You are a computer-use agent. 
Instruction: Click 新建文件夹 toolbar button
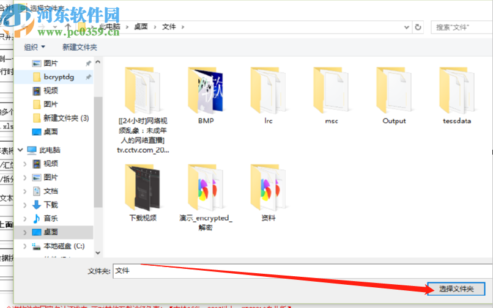point(80,47)
